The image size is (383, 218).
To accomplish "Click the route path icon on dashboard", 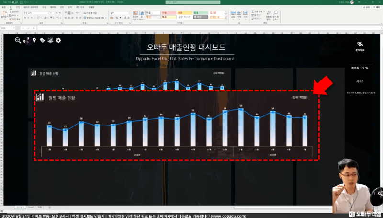I will click(26, 40).
